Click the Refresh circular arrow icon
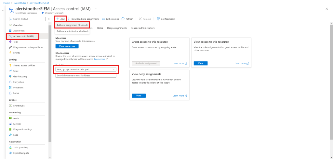 tap(123, 19)
